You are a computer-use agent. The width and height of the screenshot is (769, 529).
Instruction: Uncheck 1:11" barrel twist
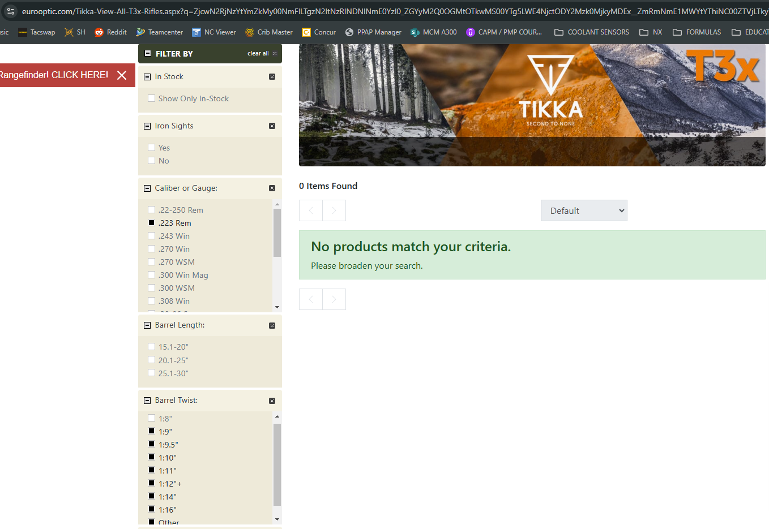pos(151,470)
